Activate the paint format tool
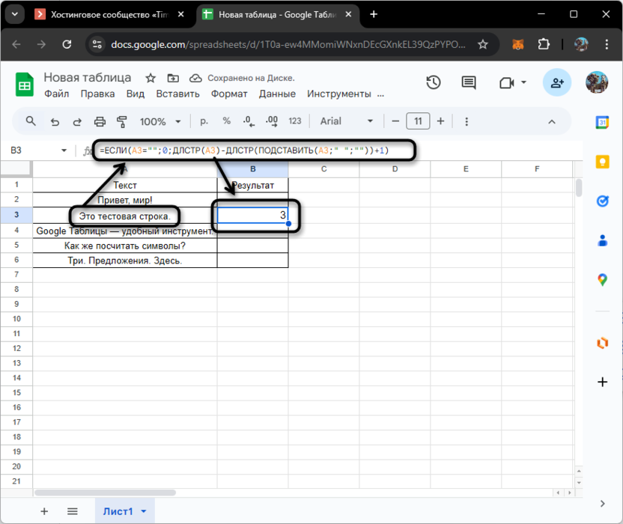 click(x=121, y=121)
